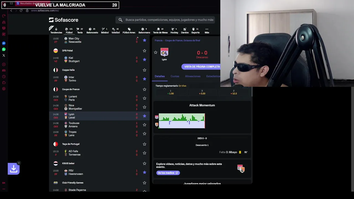This screenshot has width=354, height=199.
Task: Open the Coppa Italia flag icon
Action: coord(56,70)
